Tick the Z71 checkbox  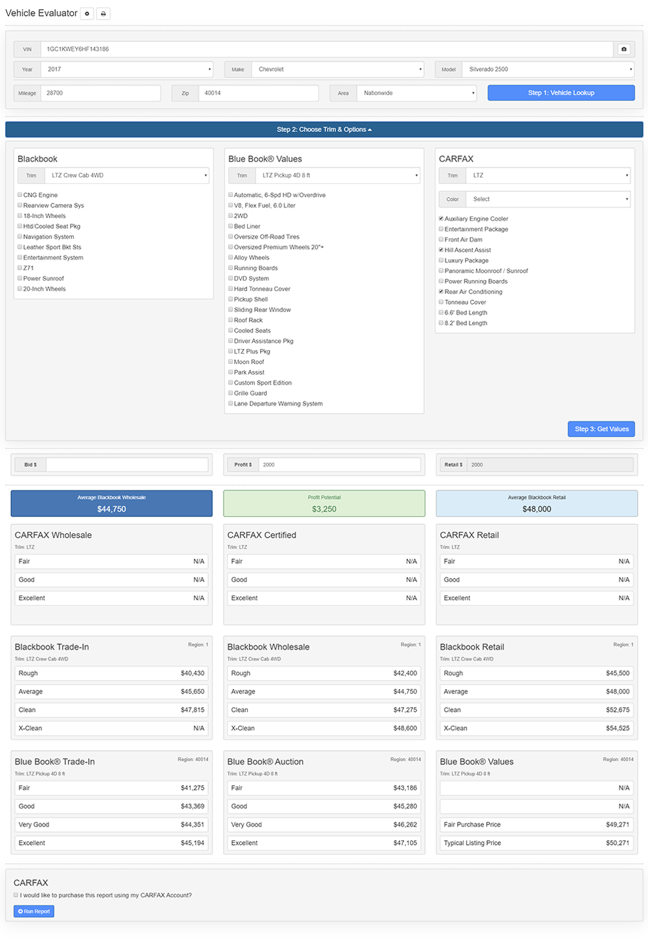(x=20, y=268)
